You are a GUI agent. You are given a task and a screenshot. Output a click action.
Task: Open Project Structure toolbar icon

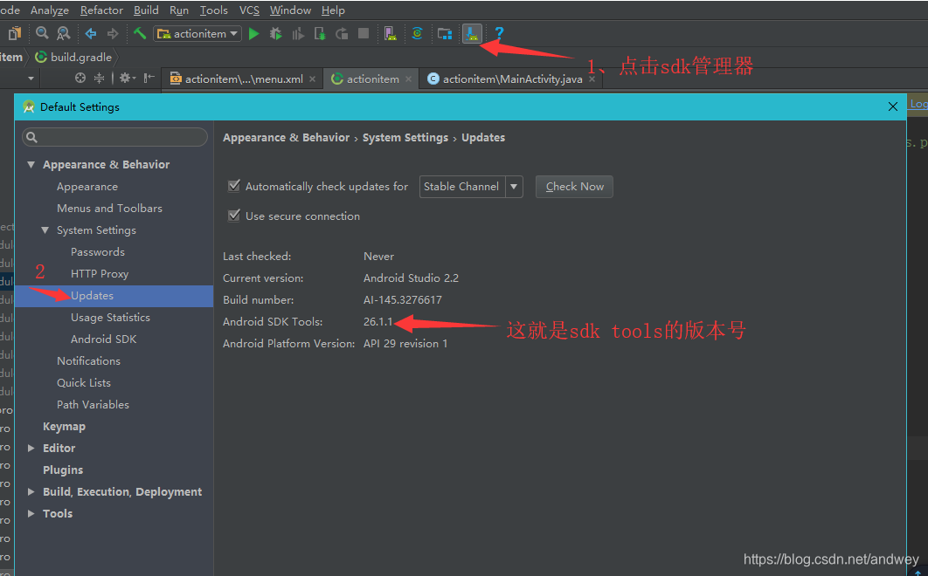(x=445, y=34)
